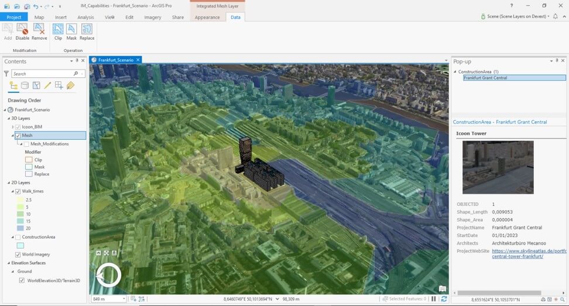Toggle Mesh_Modifications layer checkbox
The image size is (569, 306).
(x=26, y=144)
